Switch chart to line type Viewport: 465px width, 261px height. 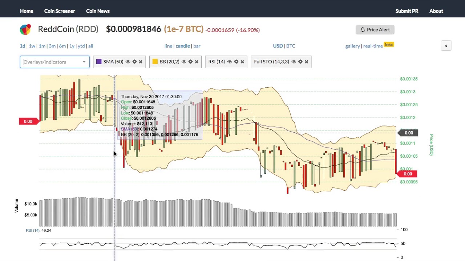pyautogui.click(x=168, y=46)
